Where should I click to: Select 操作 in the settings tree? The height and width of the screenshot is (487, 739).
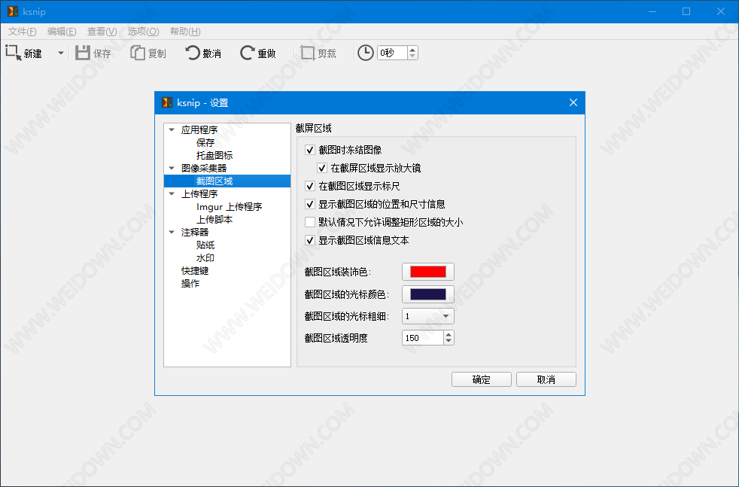pos(190,283)
